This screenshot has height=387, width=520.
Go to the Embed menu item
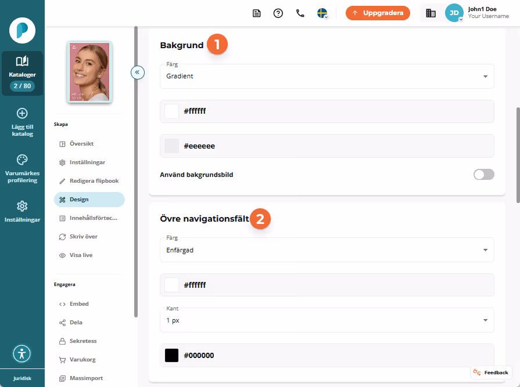point(89,303)
